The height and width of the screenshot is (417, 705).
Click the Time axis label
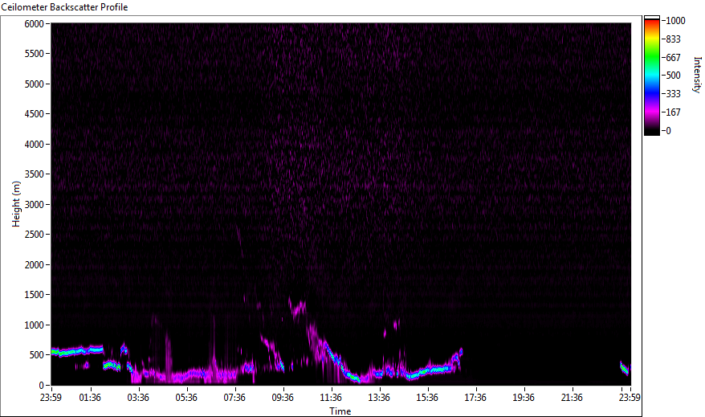pos(340,411)
